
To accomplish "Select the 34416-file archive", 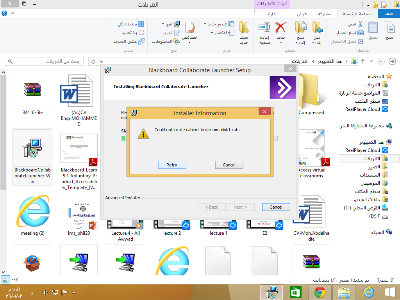I will 32,94.
